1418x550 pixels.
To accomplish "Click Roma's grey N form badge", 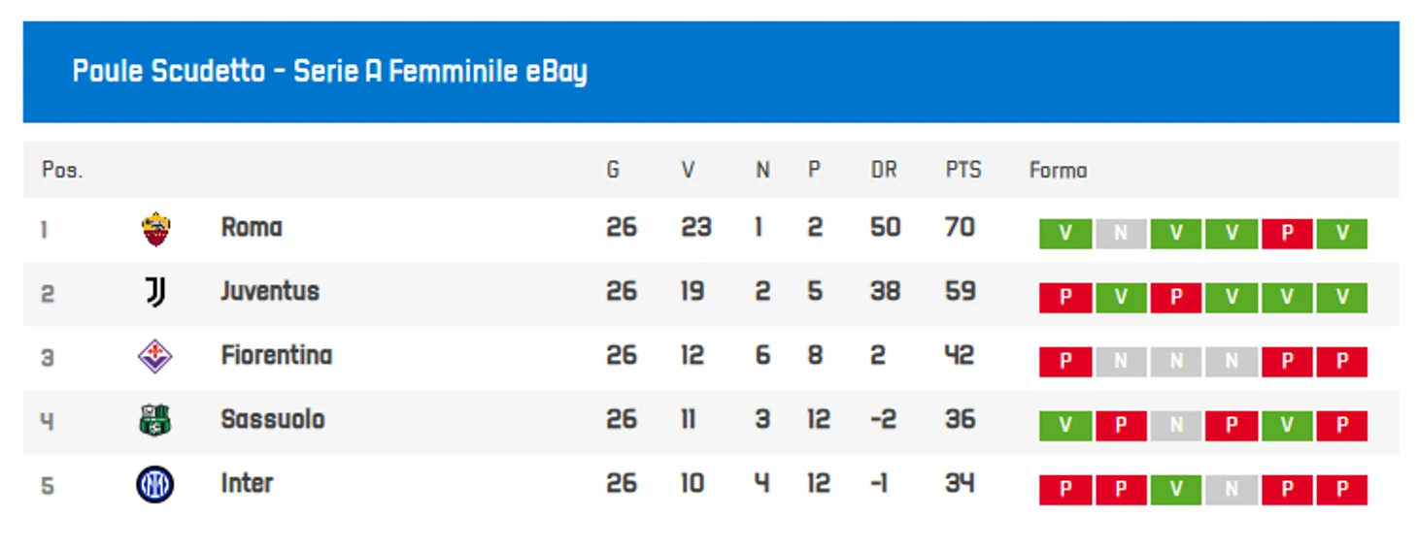I will click(1121, 234).
